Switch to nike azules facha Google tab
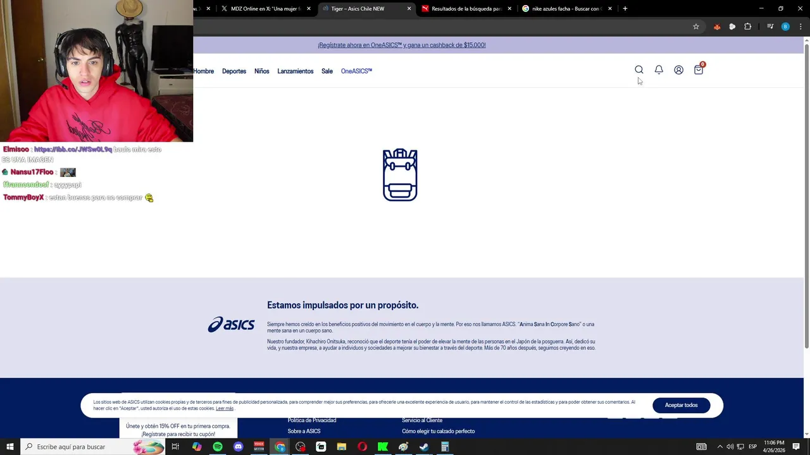Image resolution: width=810 pixels, height=455 pixels. click(x=565, y=9)
